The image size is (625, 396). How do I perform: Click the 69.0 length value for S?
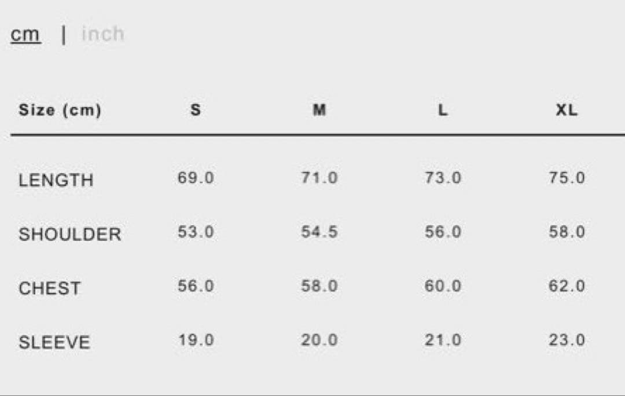196,178
